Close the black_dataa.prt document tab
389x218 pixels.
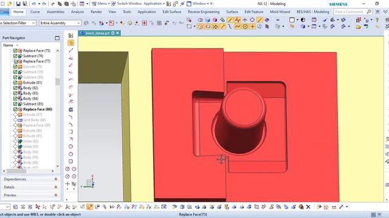point(117,33)
